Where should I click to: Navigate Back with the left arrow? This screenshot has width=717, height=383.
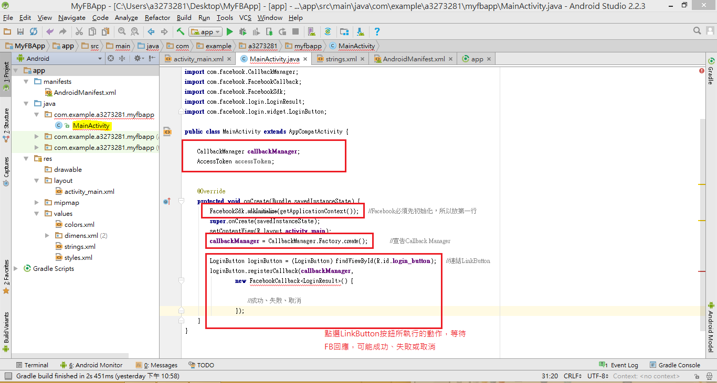[x=151, y=32]
